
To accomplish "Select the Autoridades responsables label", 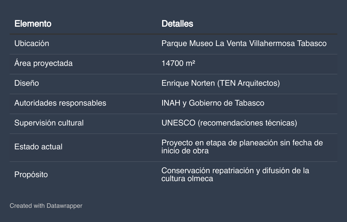I will pyautogui.click(x=60, y=103).
